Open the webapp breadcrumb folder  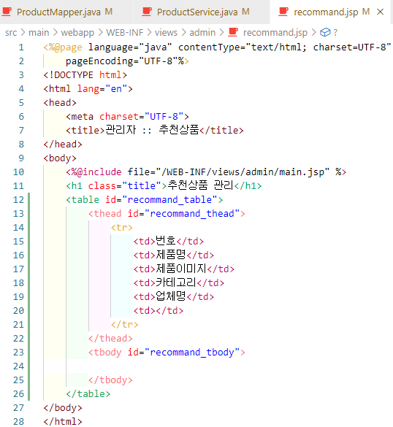77,33
